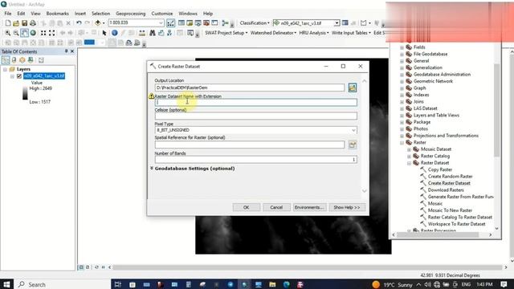The height and width of the screenshot is (289, 514).
Task: Open SWAT Project Setup menu
Action: coord(226,33)
